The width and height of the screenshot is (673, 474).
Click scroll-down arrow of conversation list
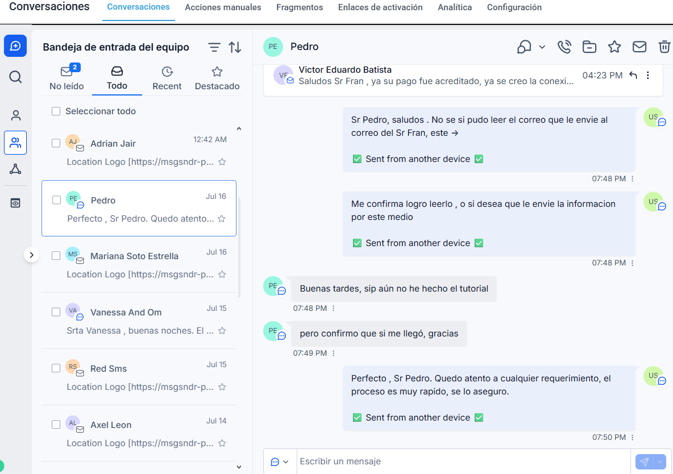pyautogui.click(x=239, y=467)
